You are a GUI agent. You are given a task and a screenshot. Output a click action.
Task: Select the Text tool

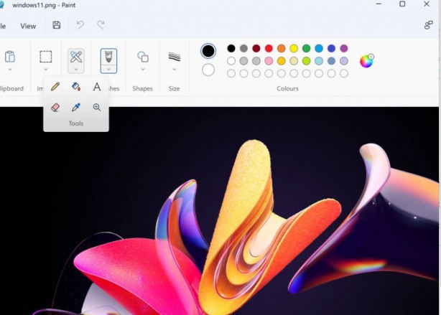click(x=97, y=87)
